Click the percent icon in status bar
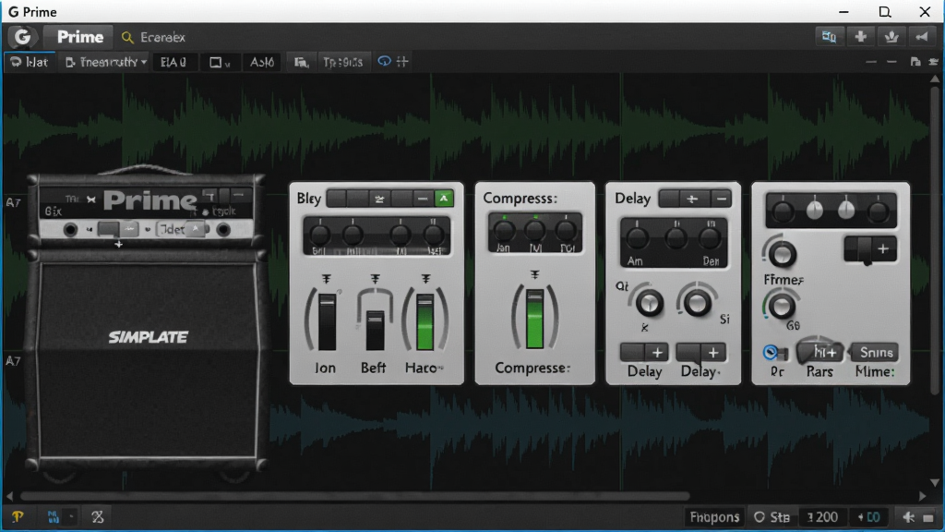 pos(98,517)
